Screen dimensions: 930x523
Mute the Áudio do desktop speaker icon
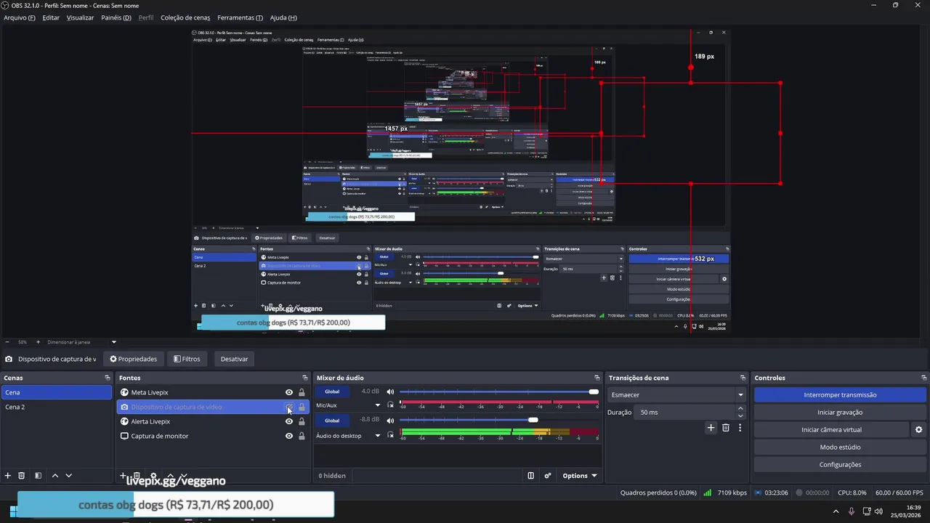(x=390, y=421)
